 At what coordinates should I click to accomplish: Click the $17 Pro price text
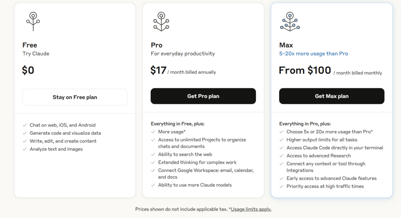point(159,70)
